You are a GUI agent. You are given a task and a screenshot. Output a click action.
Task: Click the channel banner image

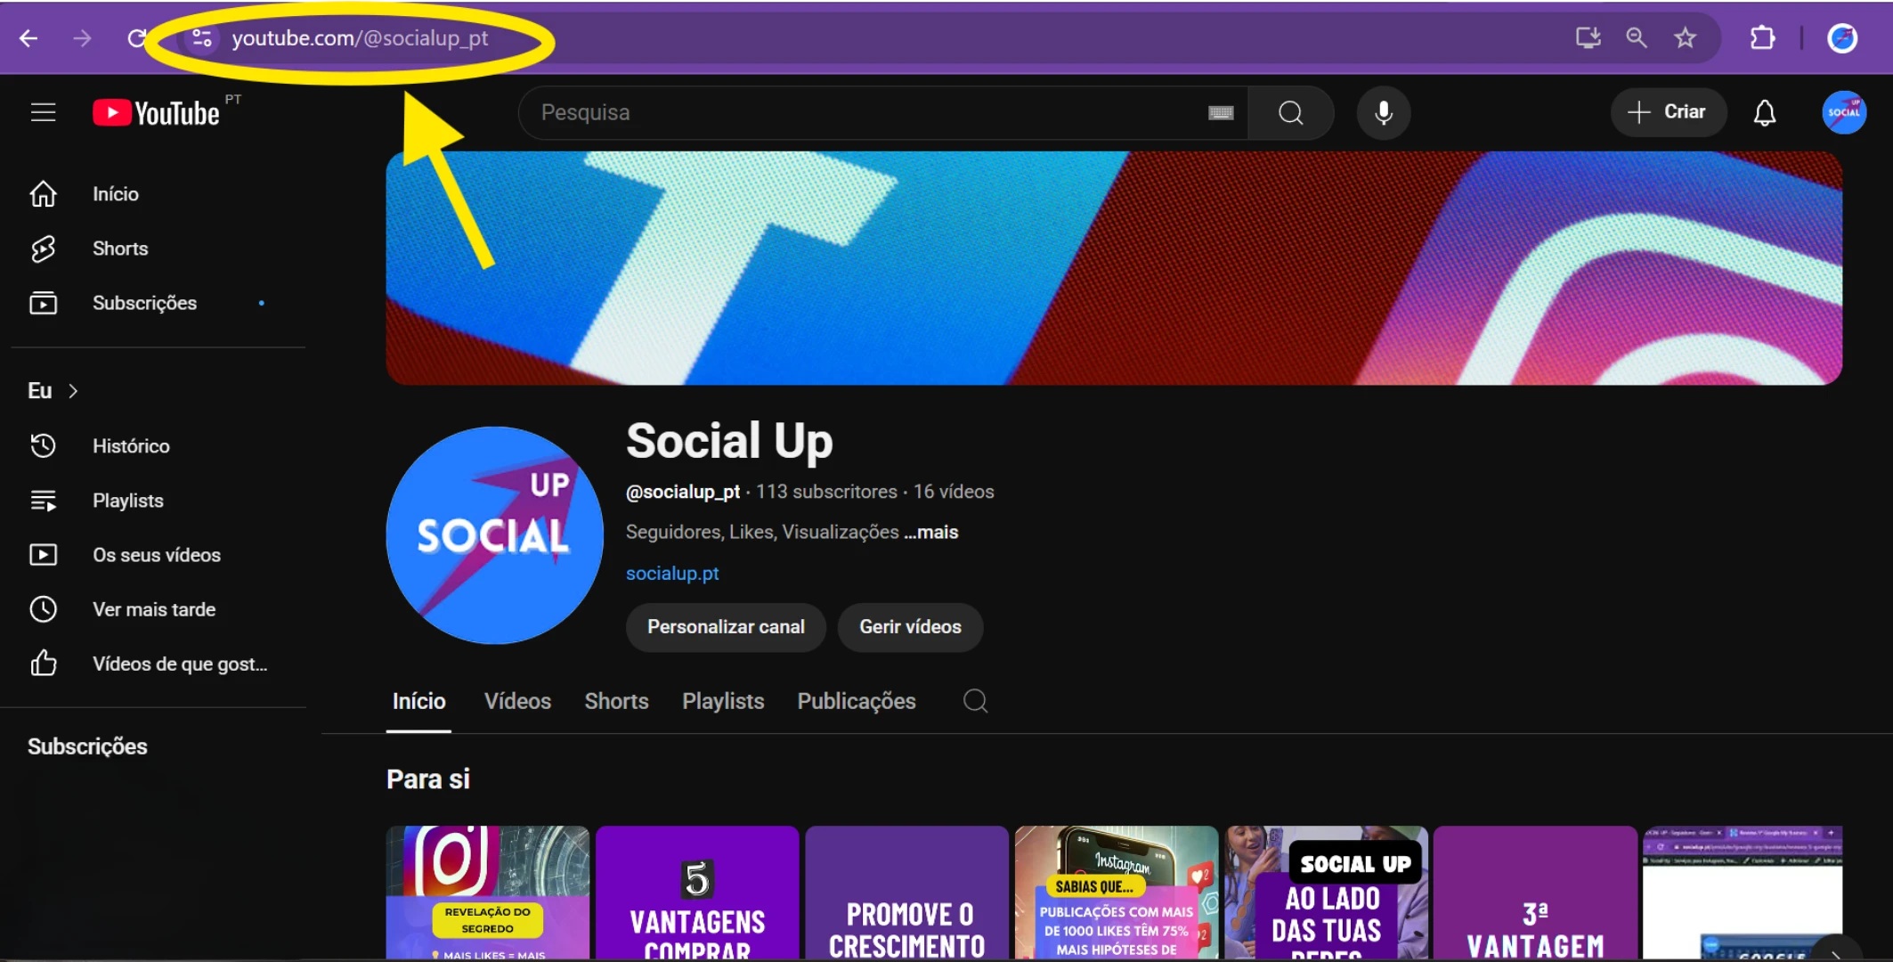pos(1114,268)
